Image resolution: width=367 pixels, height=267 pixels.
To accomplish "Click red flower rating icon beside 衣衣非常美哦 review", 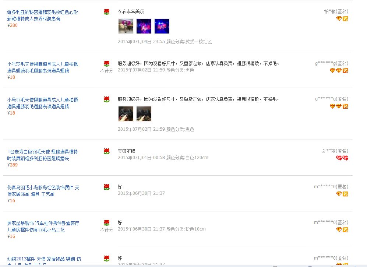I will coord(106,12).
